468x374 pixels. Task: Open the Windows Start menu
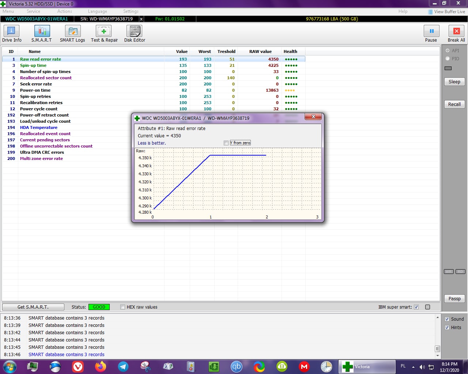click(x=10, y=366)
